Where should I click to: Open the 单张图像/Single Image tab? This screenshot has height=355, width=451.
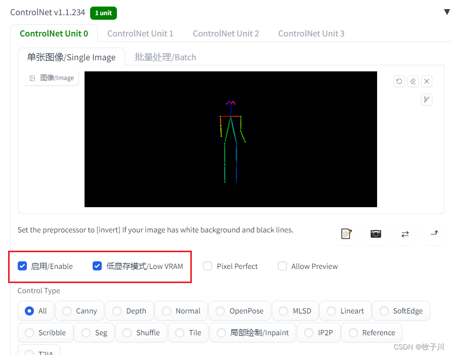[x=71, y=57]
